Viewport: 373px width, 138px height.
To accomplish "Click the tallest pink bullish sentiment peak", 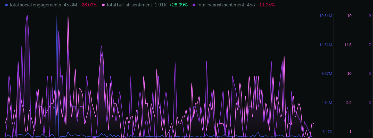I will (x=68, y=16).
